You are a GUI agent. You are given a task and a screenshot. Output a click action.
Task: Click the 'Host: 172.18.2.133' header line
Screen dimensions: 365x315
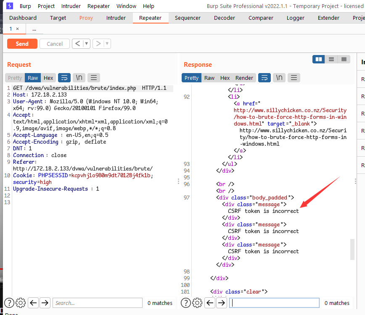pyautogui.click(x=40, y=95)
